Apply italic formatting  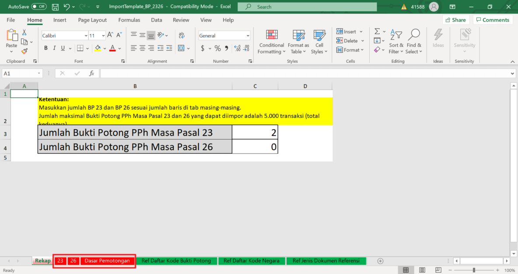(x=54, y=48)
